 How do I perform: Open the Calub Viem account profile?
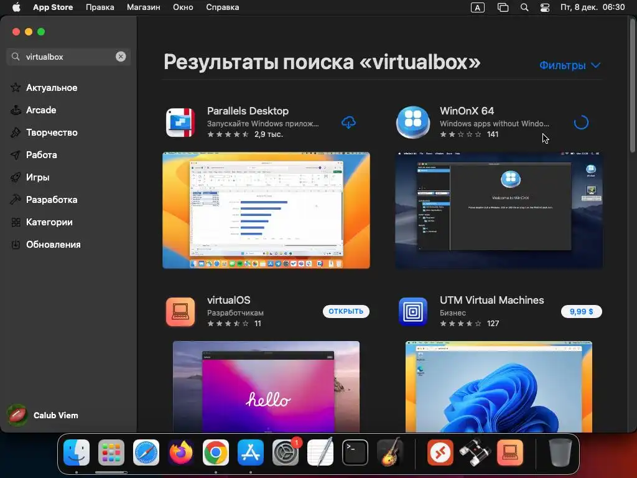click(43, 415)
